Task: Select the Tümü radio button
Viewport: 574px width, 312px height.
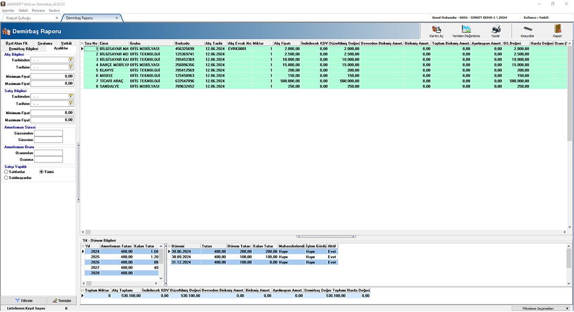Action: (x=42, y=172)
